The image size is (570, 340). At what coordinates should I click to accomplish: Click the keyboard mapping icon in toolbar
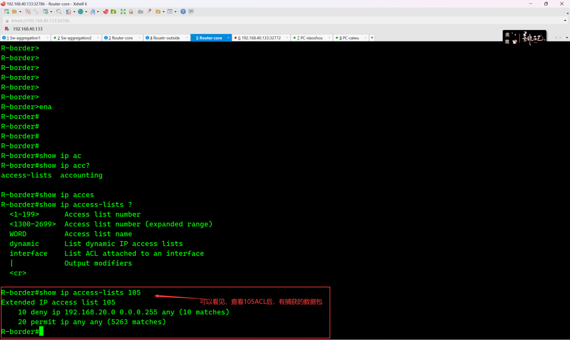click(140, 12)
